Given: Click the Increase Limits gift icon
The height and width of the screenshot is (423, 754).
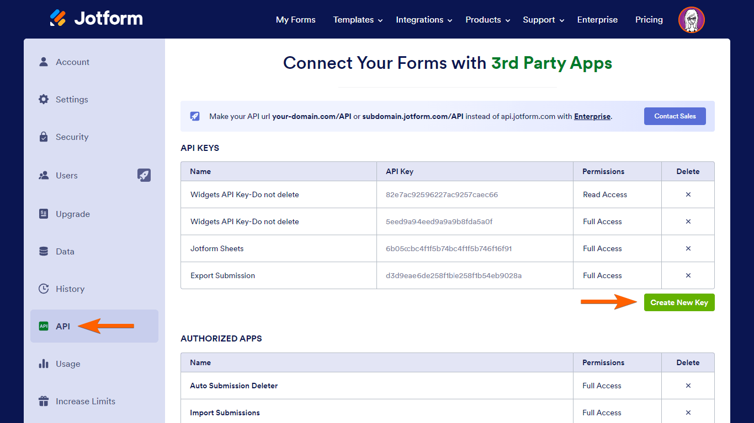Looking at the screenshot, I should [x=44, y=402].
